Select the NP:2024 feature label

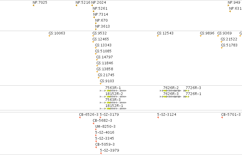click(x=99, y=3)
